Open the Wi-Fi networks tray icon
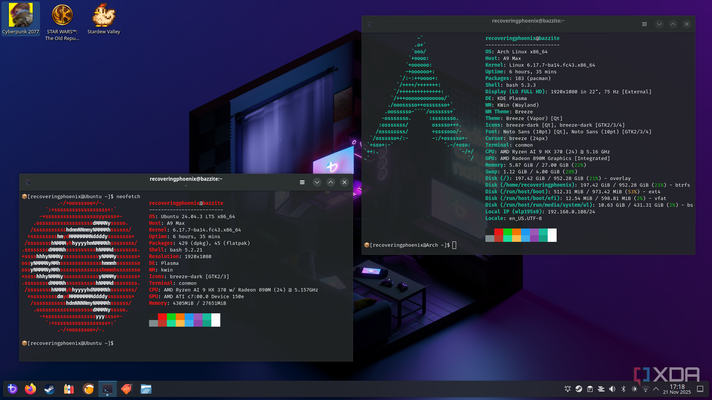This screenshot has height=400, width=712. point(646,389)
